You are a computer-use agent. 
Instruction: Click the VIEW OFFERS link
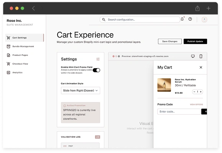click(196, 104)
